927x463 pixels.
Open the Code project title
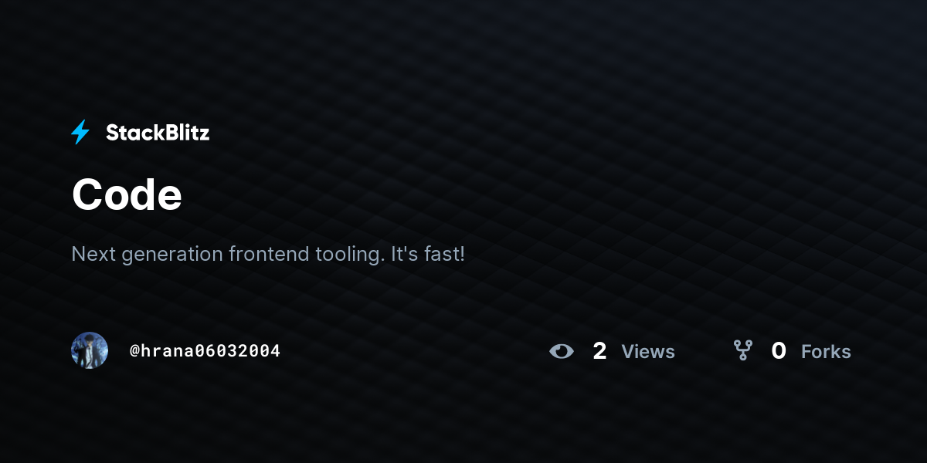tap(127, 194)
